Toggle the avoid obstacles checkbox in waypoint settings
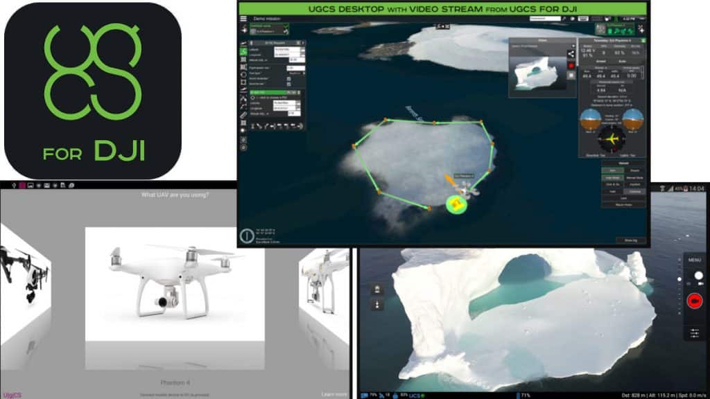Viewport: 710px width, 399px height. point(288,78)
